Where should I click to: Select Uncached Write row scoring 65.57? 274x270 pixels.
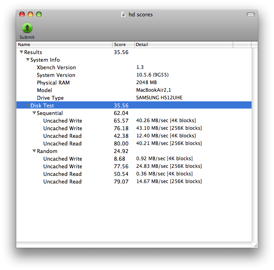coord(134,121)
